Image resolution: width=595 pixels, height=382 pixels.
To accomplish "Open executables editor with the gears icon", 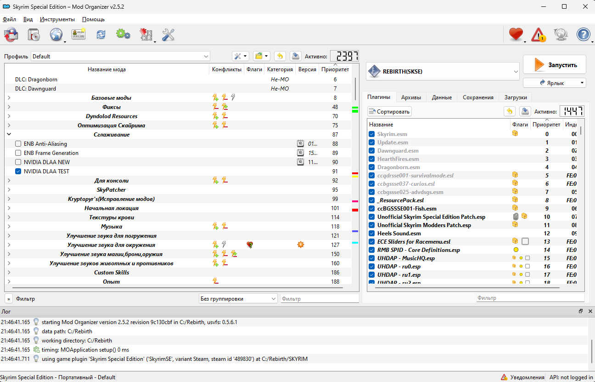I will (x=123, y=34).
